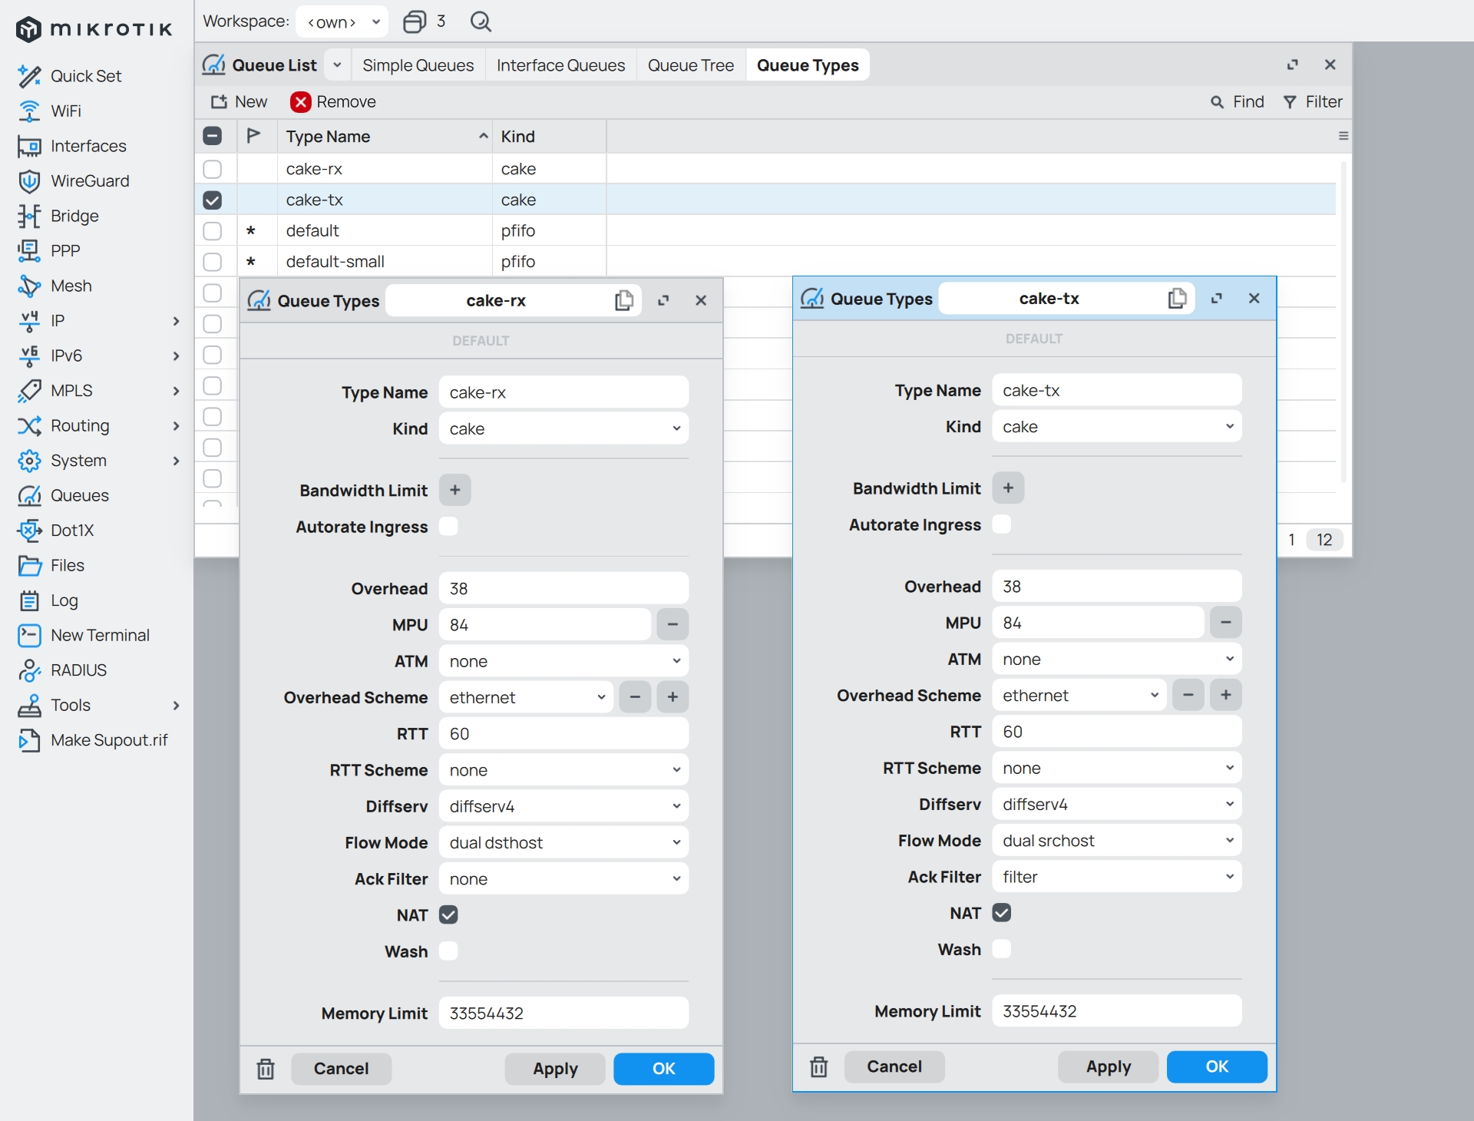Switch to the Interface Queues tab

point(560,65)
